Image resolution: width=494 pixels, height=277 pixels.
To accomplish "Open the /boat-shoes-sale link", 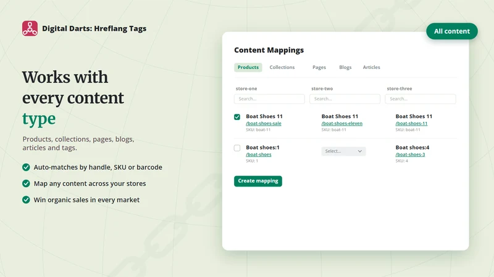I will (264, 124).
